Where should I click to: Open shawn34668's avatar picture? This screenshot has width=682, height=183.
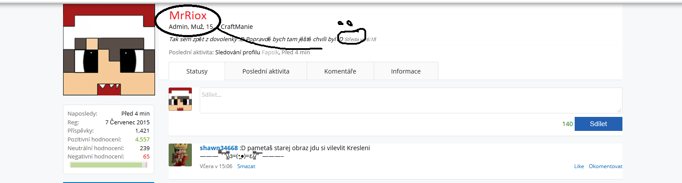point(180,155)
